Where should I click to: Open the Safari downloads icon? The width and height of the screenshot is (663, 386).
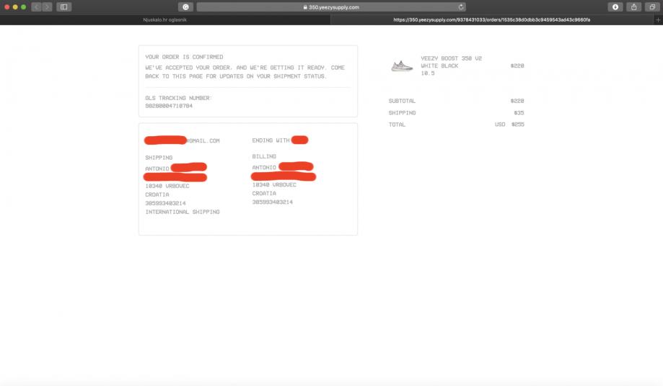pyautogui.click(x=615, y=6)
